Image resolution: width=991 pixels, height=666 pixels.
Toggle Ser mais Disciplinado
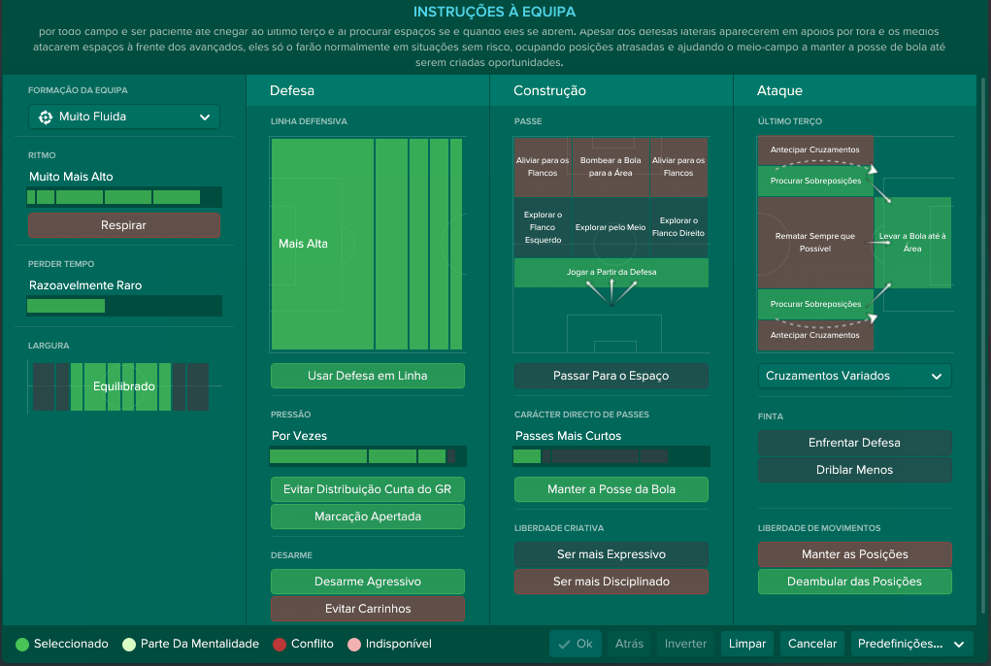(x=611, y=582)
